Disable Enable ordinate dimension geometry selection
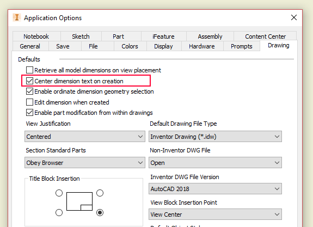 click(29, 91)
